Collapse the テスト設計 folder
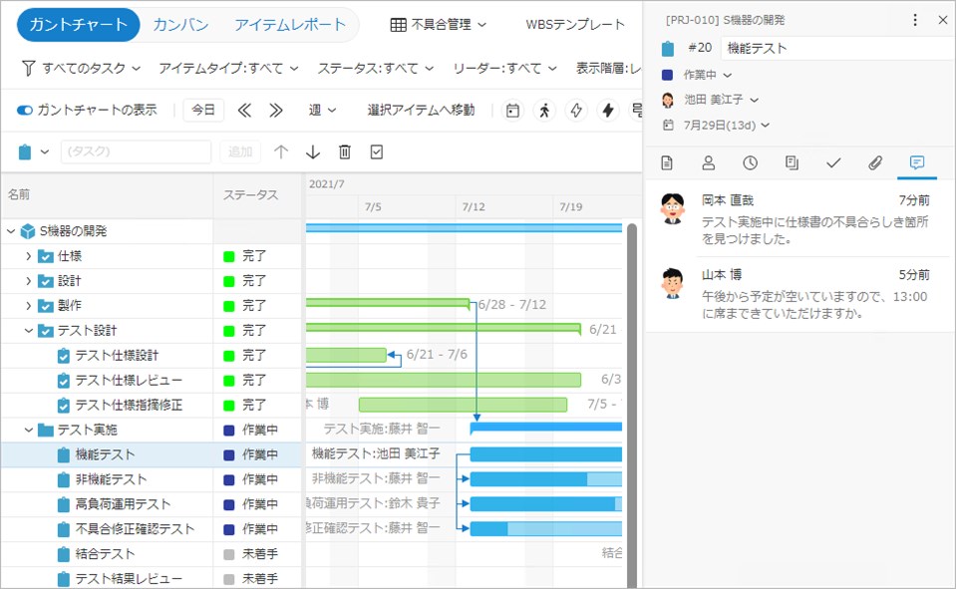The width and height of the screenshot is (956, 589). tap(28, 331)
